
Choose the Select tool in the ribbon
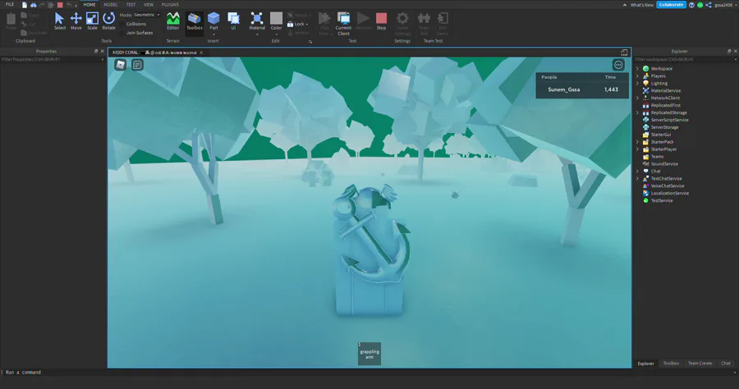point(59,21)
